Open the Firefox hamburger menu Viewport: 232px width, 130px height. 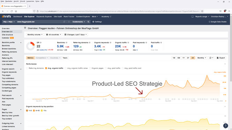pos(229,11)
